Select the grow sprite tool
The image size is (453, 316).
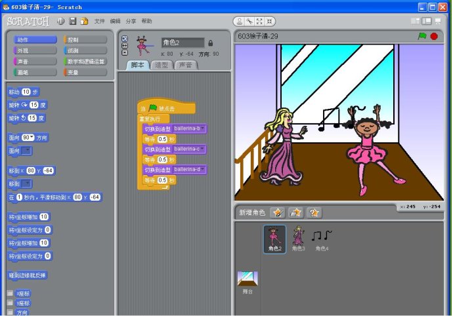click(259, 22)
